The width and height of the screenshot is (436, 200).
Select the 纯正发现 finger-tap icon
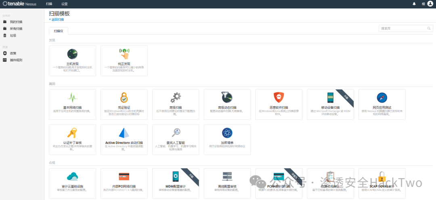pyautogui.click(x=124, y=53)
